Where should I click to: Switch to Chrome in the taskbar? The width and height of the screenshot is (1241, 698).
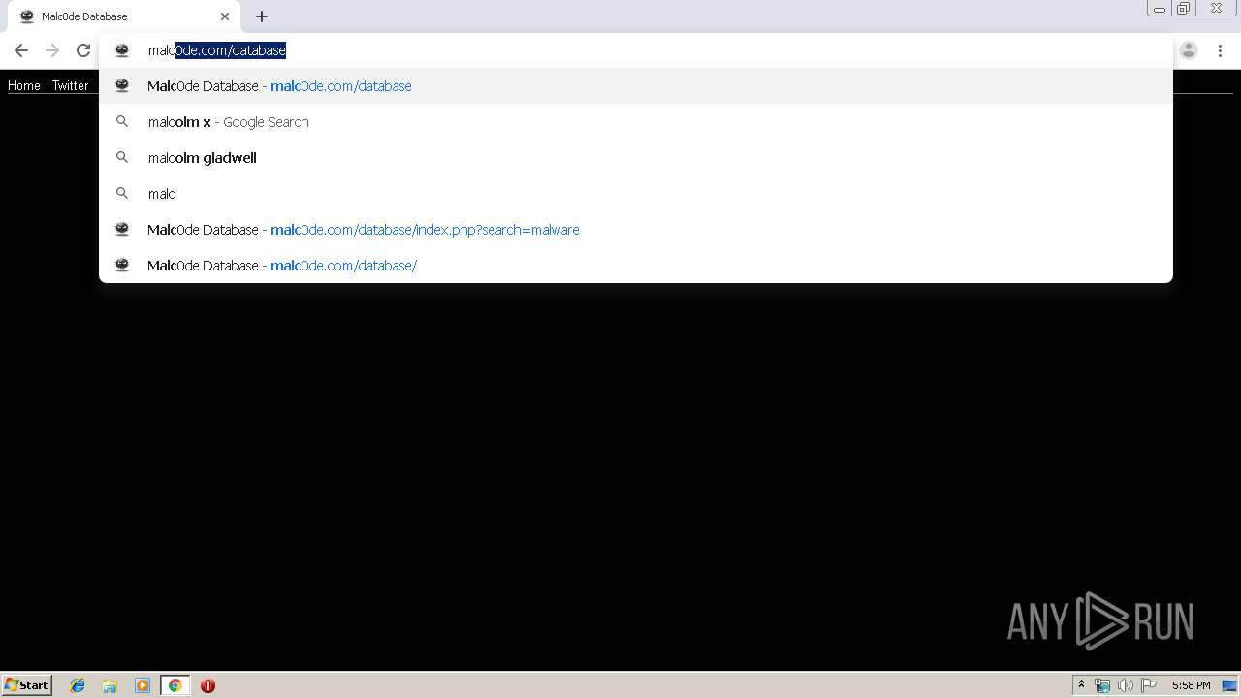click(175, 685)
